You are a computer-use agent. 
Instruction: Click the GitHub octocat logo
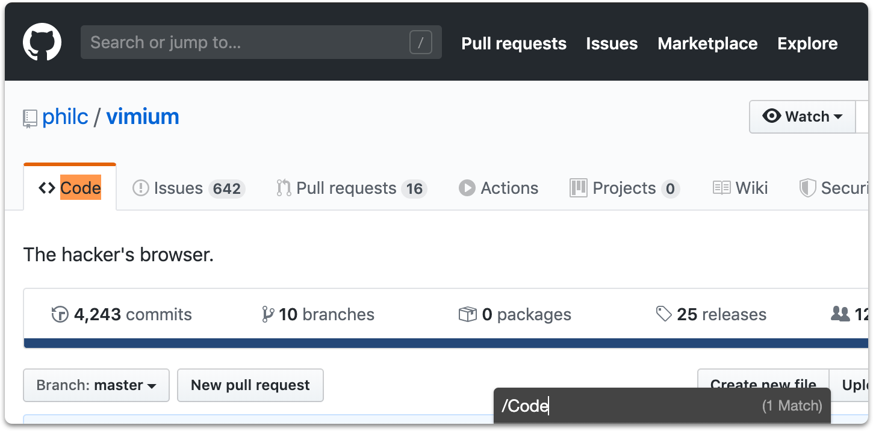click(42, 42)
